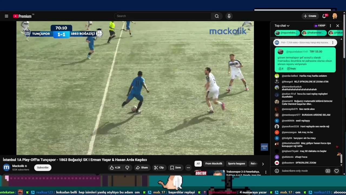The image size is (346, 195).
Task: Reply to the TRY 55.00 Super Chat
Action: coord(292,69)
